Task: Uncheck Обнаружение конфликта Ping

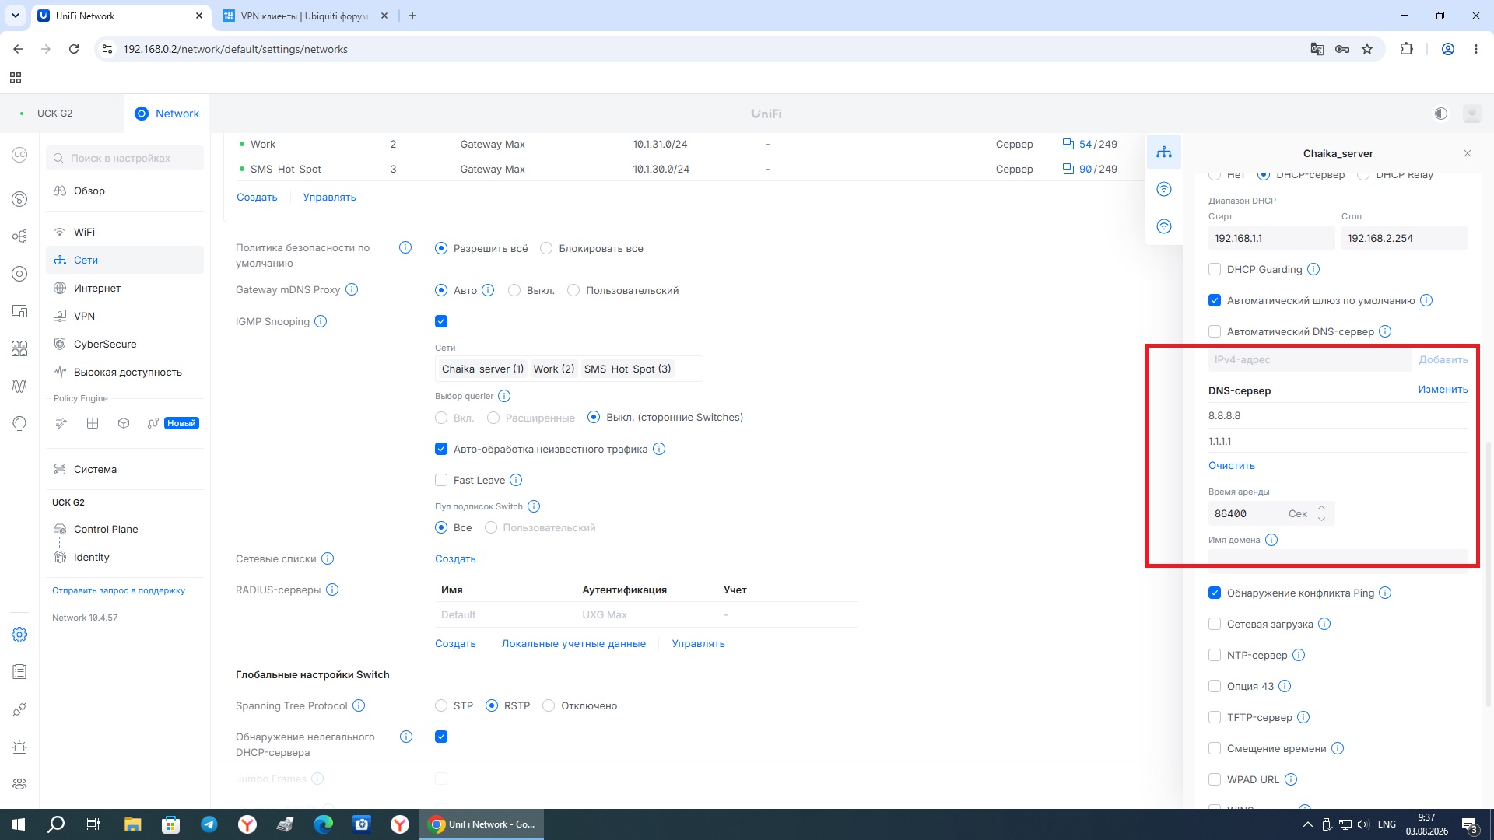Action: (1215, 593)
